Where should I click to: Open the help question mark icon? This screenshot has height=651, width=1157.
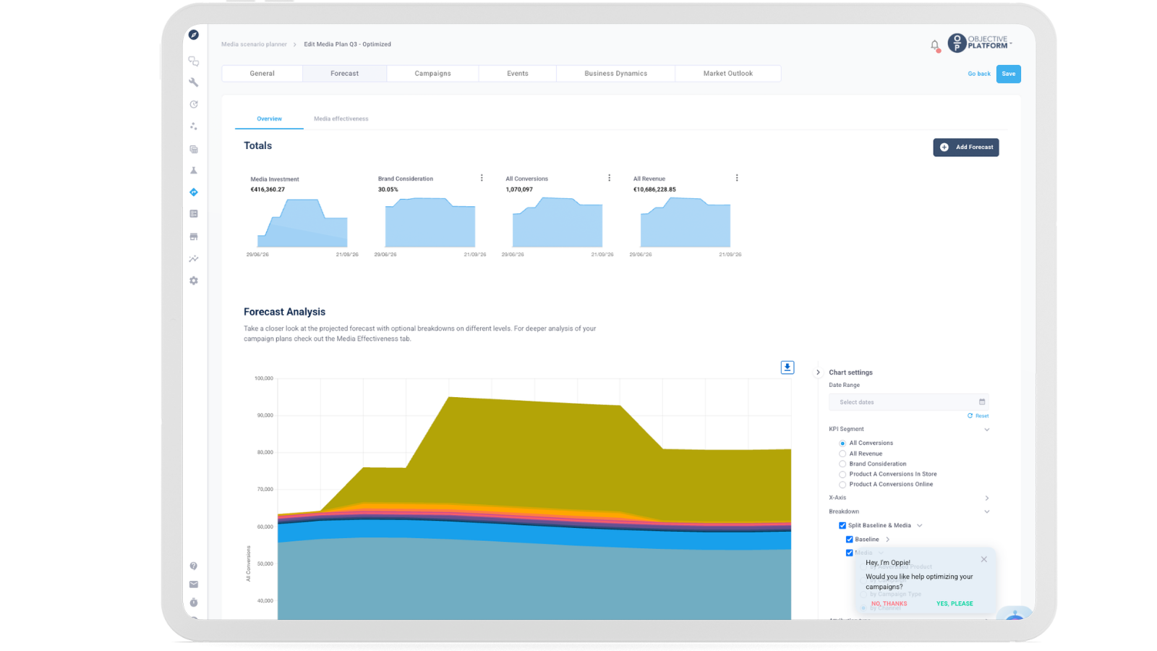[x=194, y=566]
